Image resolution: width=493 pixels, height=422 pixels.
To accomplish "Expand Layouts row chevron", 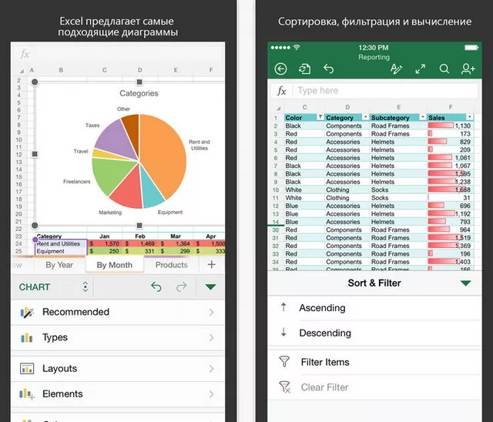I will point(212,369).
